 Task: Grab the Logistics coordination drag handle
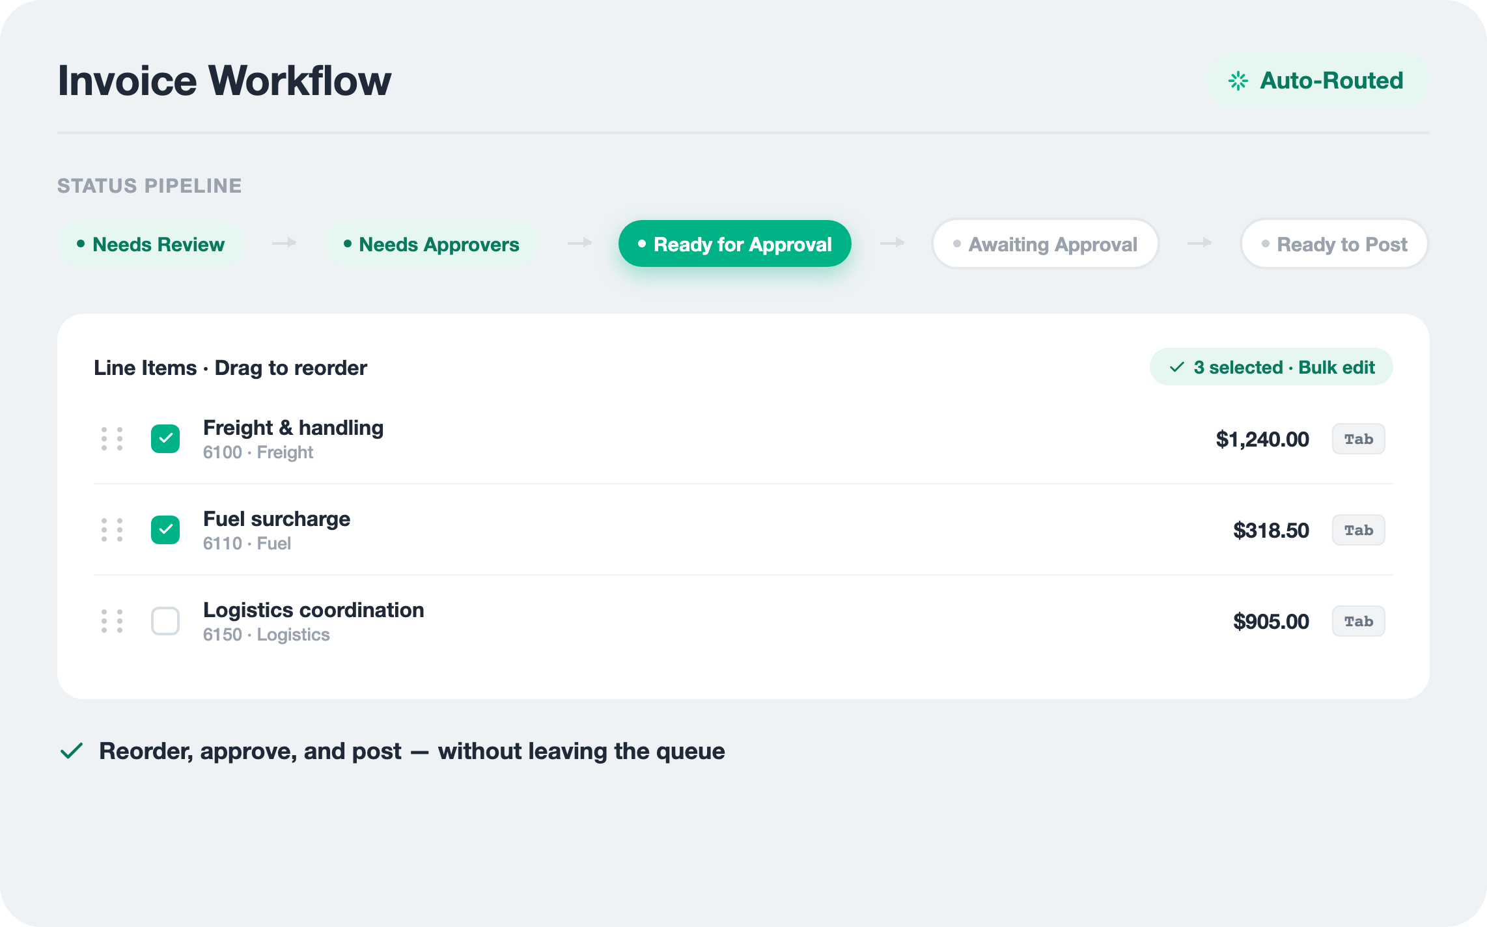click(112, 621)
